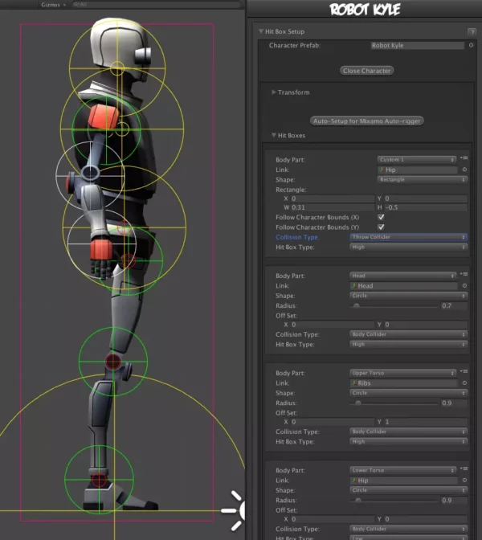Collapse the Hit Boxes foldout
This screenshot has width=482, height=540.
274,136
